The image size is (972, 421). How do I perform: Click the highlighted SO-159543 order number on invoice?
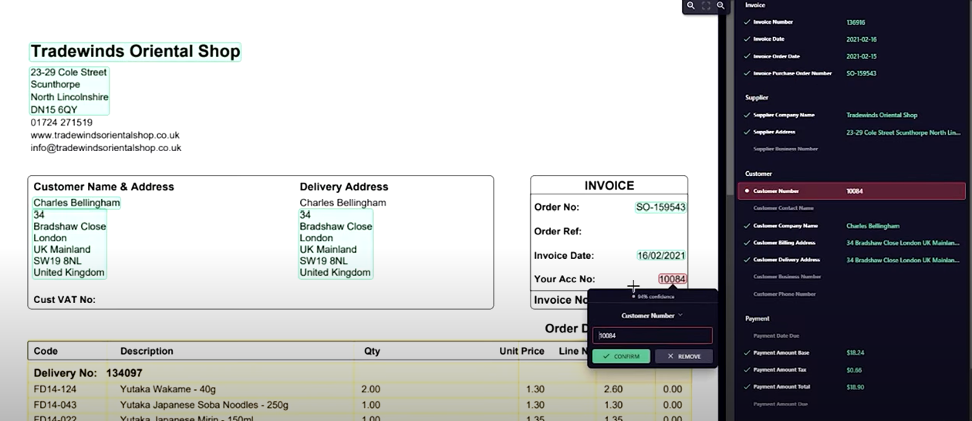(660, 207)
